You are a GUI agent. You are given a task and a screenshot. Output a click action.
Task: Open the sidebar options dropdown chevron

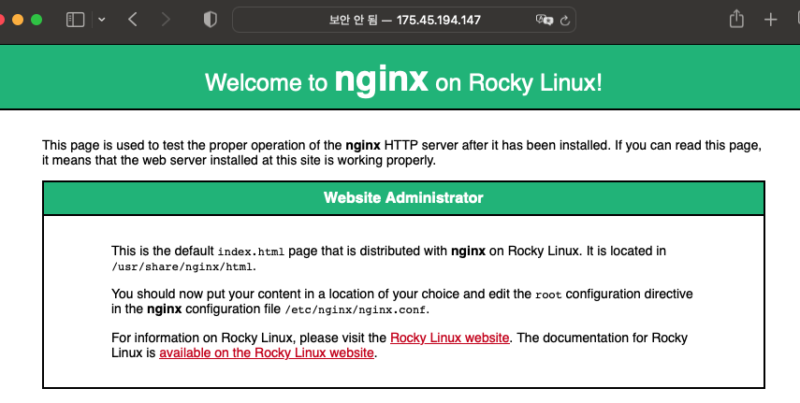point(102,20)
